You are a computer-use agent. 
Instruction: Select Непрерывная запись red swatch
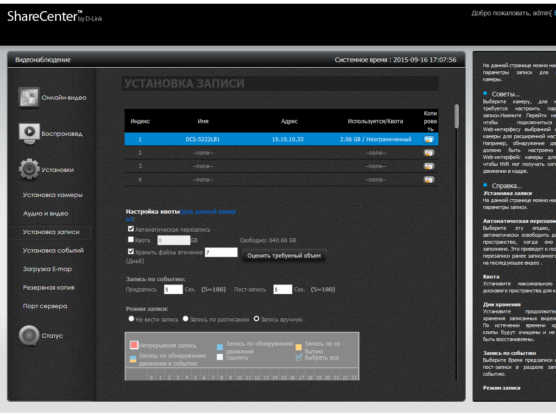134,345
